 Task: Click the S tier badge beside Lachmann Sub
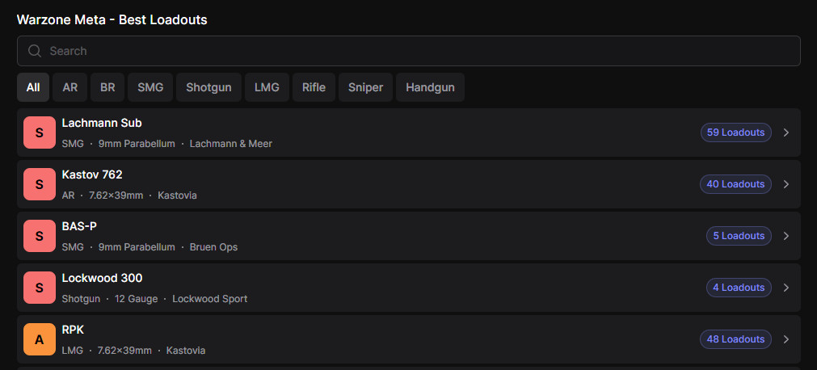(39, 132)
